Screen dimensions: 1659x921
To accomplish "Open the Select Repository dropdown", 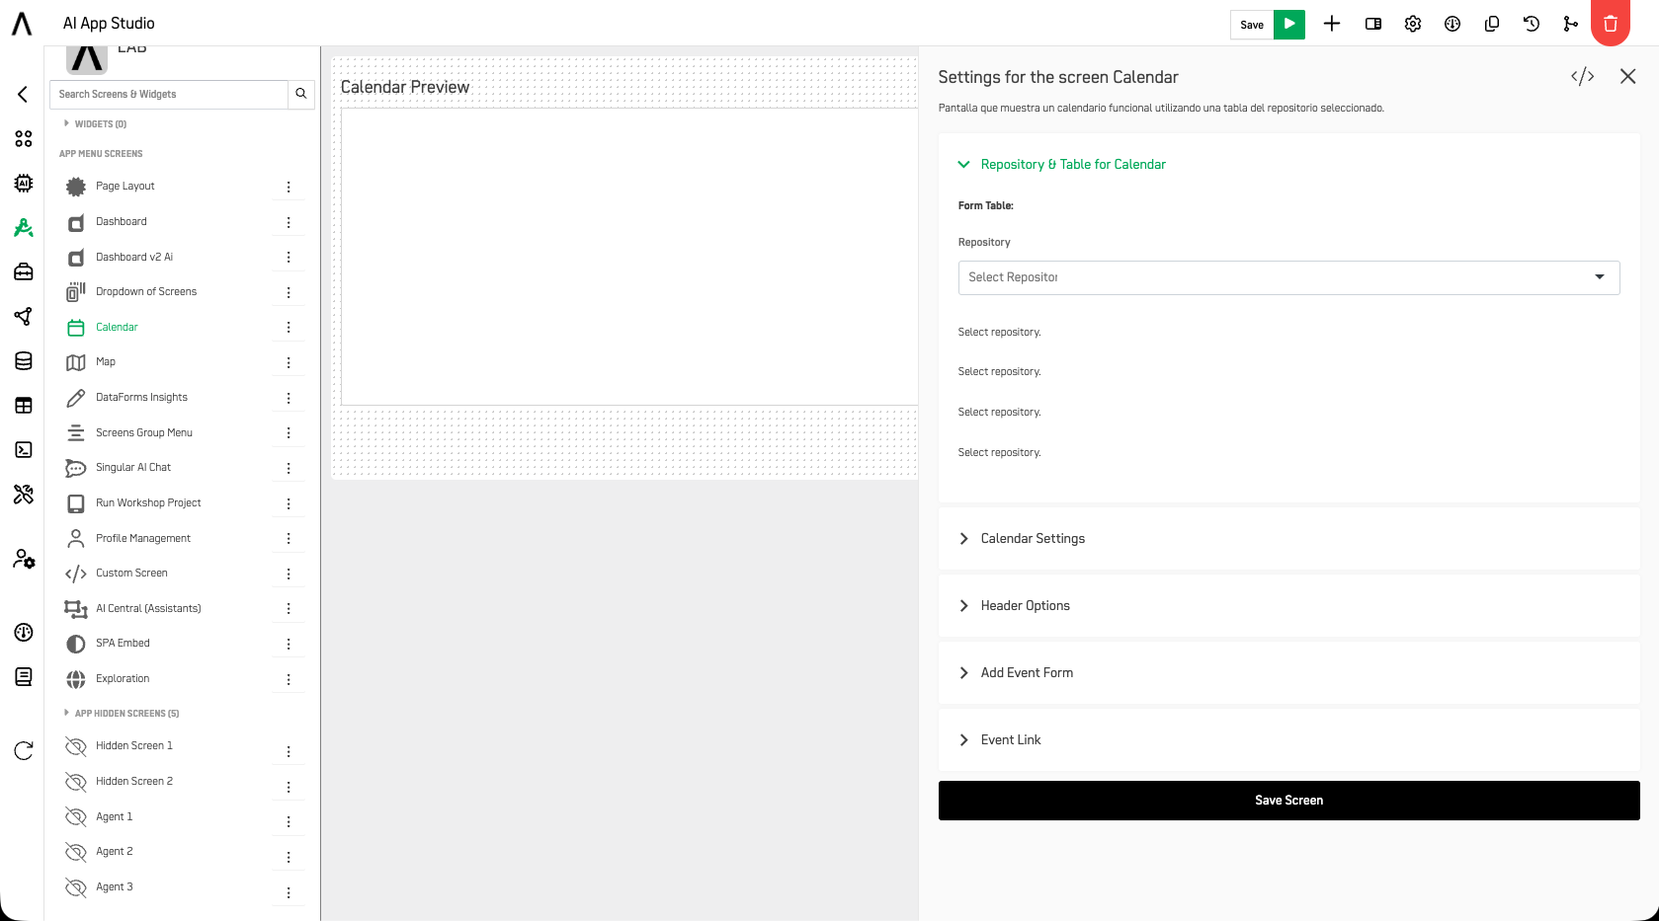I will click(x=1288, y=277).
